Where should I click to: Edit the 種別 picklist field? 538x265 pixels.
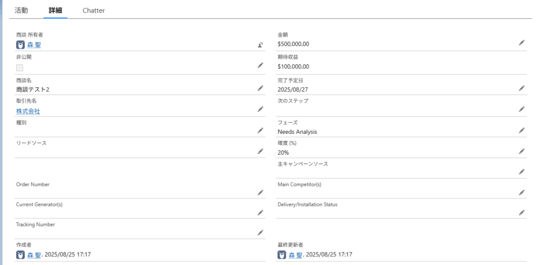point(261,130)
